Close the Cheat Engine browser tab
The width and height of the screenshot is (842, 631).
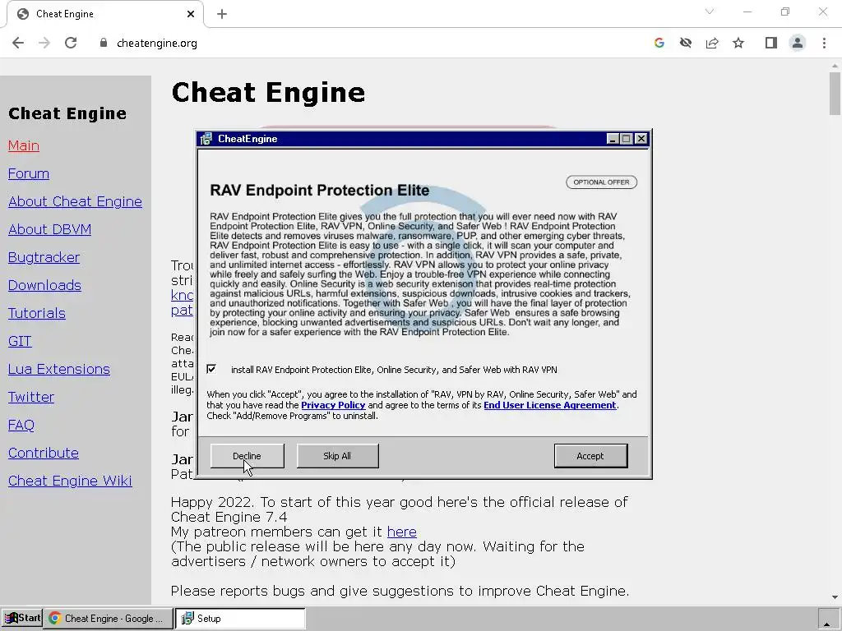coord(191,14)
